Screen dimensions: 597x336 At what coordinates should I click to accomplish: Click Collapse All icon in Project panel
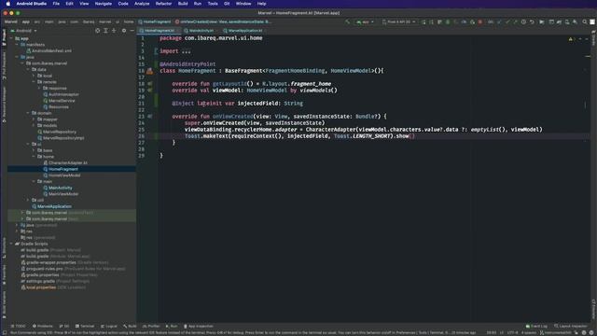click(114, 31)
